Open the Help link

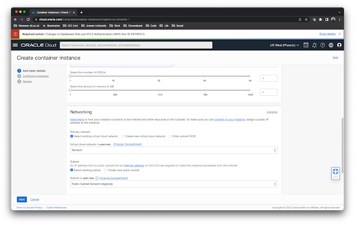point(336,57)
